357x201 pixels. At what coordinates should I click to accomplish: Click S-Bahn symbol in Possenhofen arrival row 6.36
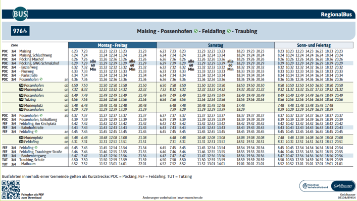(41, 79)
